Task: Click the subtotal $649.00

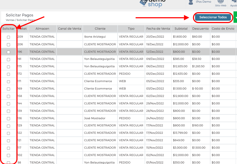Action: (179, 140)
